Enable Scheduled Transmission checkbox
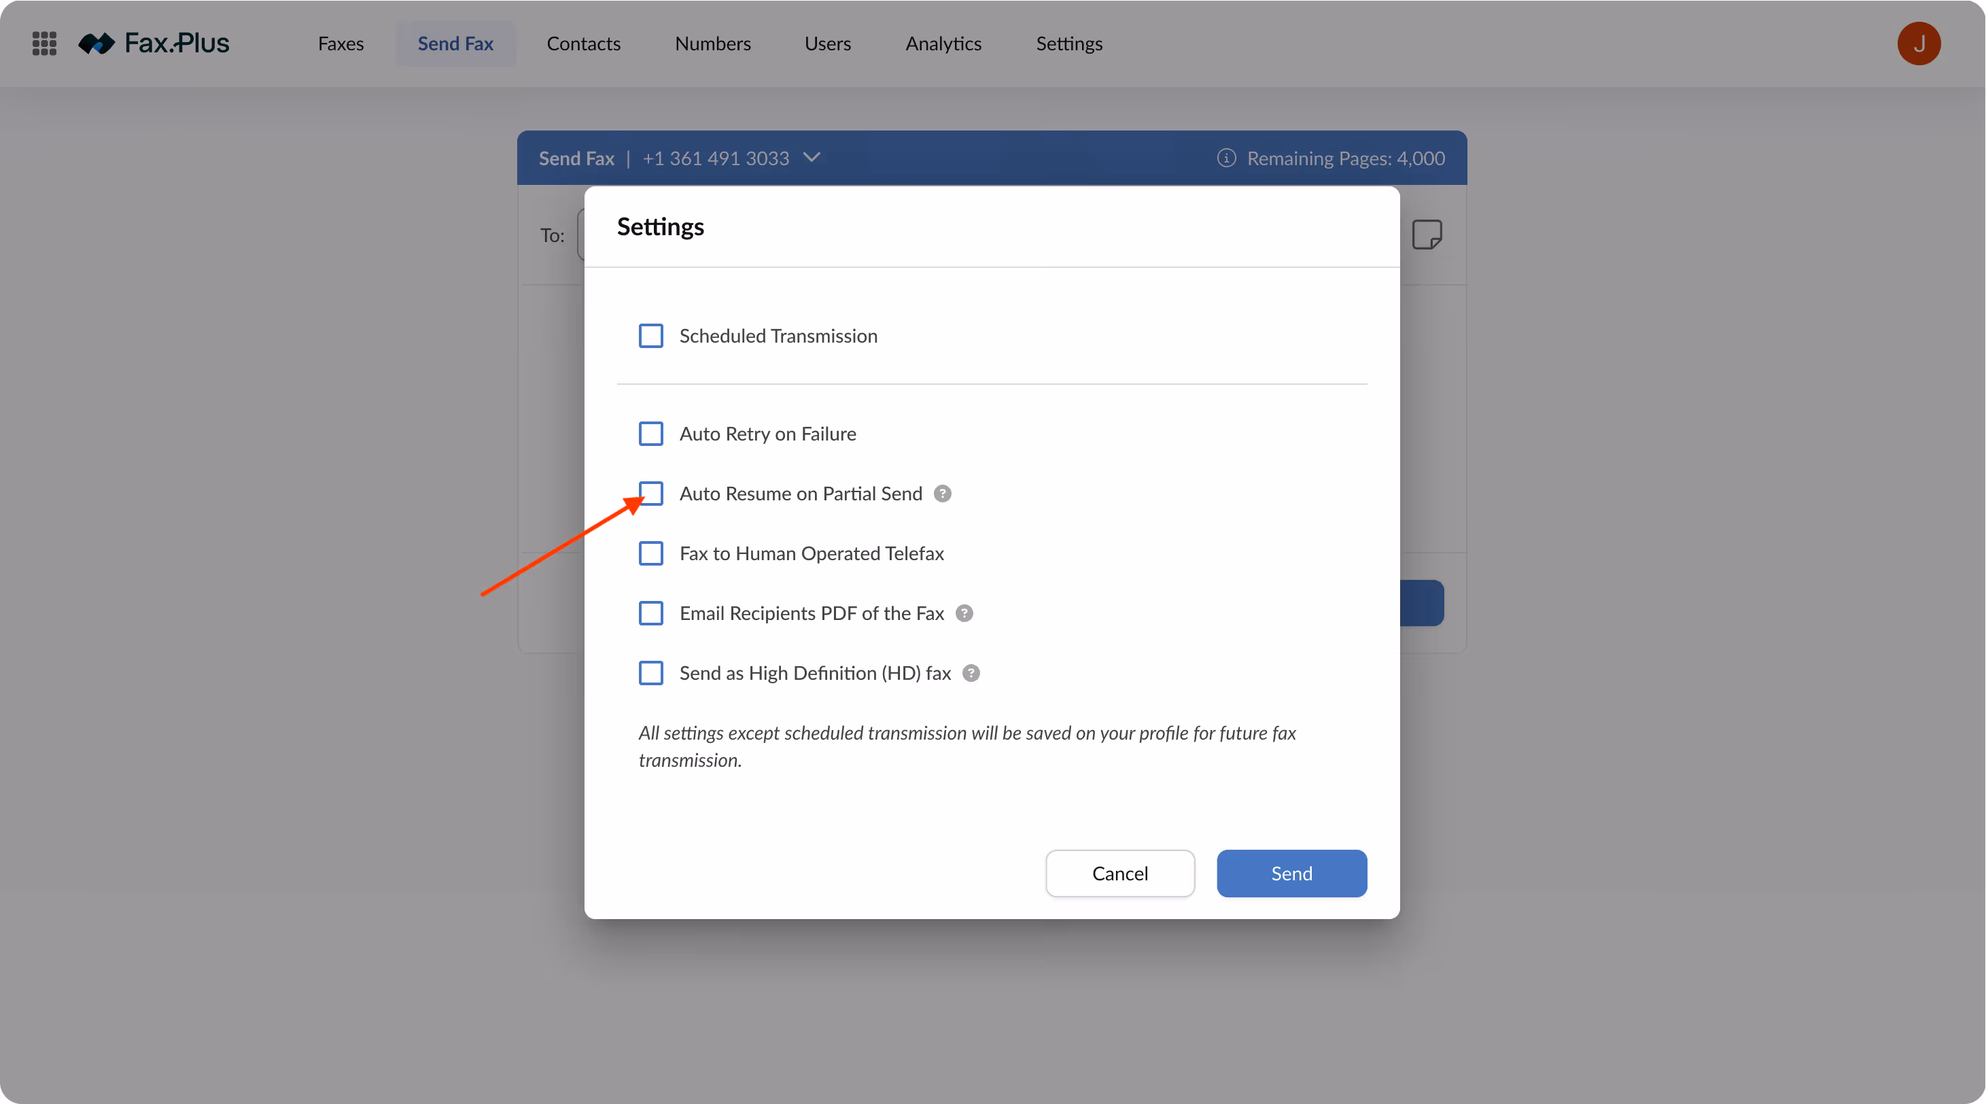 (650, 336)
